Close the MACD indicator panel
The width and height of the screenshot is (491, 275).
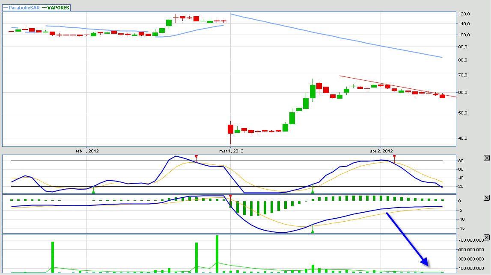pos(486,198)
